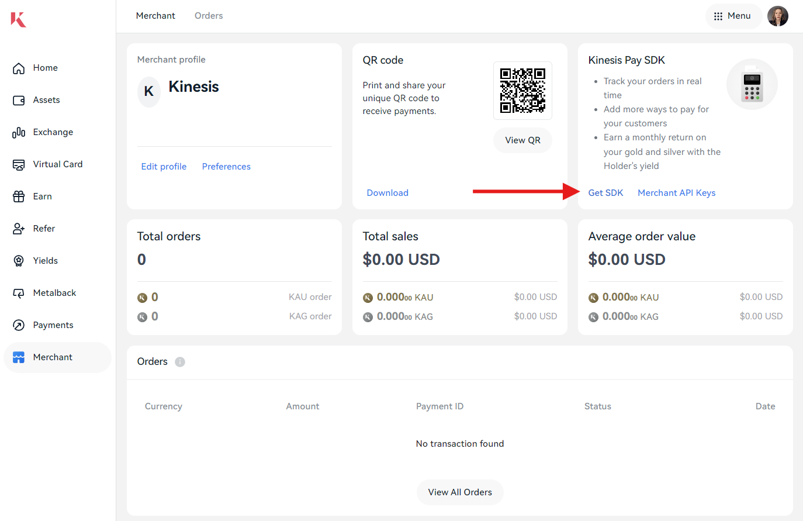Click the Home house icon
Screen dimensions: 803x521
(19, 68)
